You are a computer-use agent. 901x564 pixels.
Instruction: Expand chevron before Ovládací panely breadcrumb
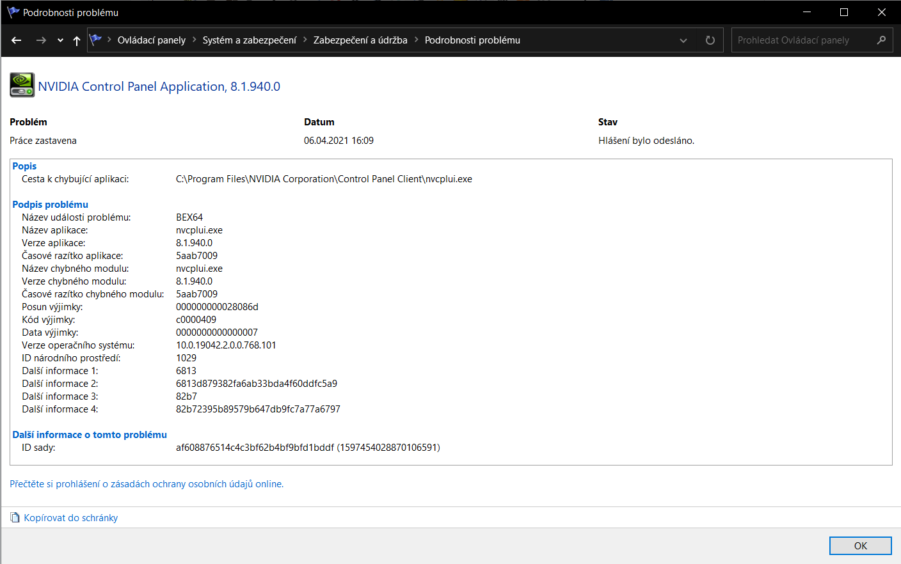point(109,40)
